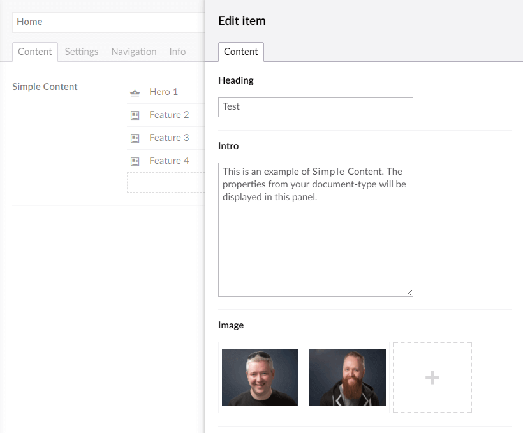Open the Info tab
This screenshot has height=433, width=523.
[177, 52]
